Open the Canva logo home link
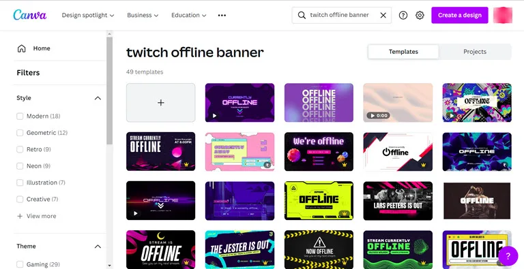524x269 pixels. coord(30,15)
